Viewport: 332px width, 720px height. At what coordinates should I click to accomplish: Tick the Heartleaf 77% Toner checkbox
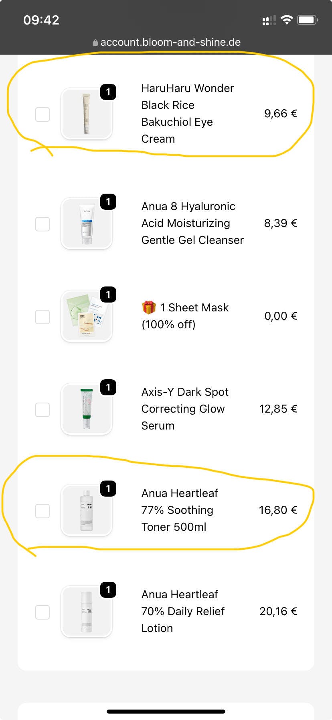click(x=43, y=511)
